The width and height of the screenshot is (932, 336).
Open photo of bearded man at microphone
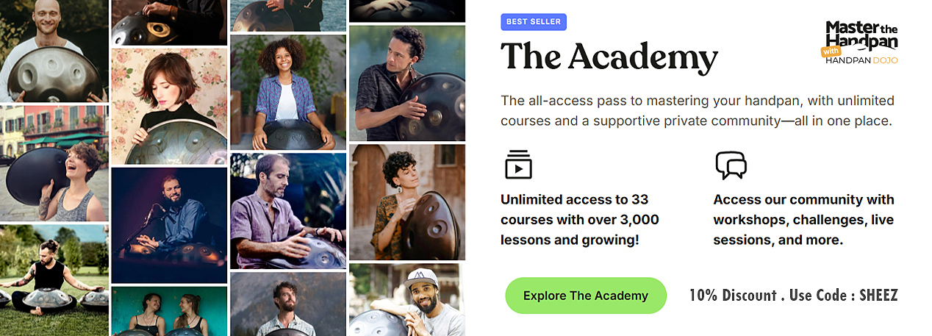tap(169, 226)
